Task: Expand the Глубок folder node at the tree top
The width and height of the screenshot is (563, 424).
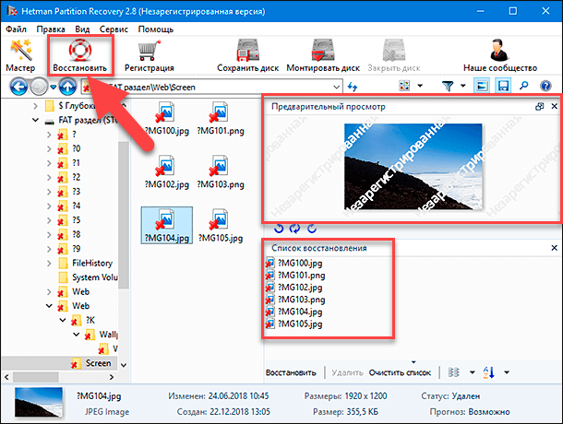Action: 35,106
